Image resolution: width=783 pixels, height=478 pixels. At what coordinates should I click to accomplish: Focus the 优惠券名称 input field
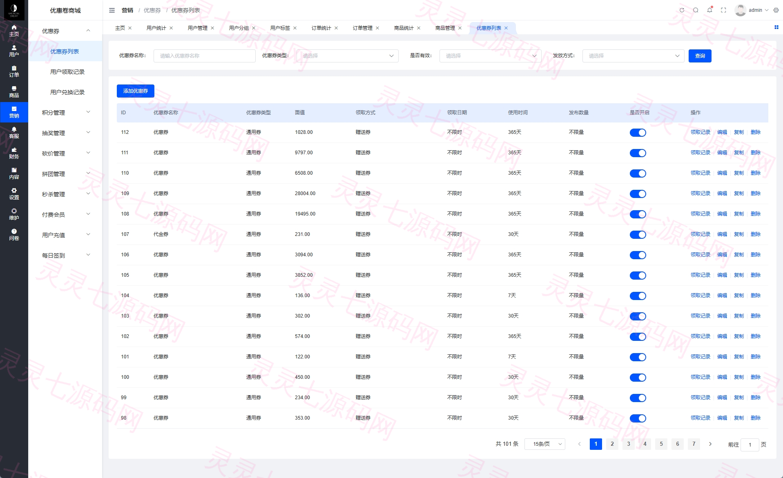204,56
